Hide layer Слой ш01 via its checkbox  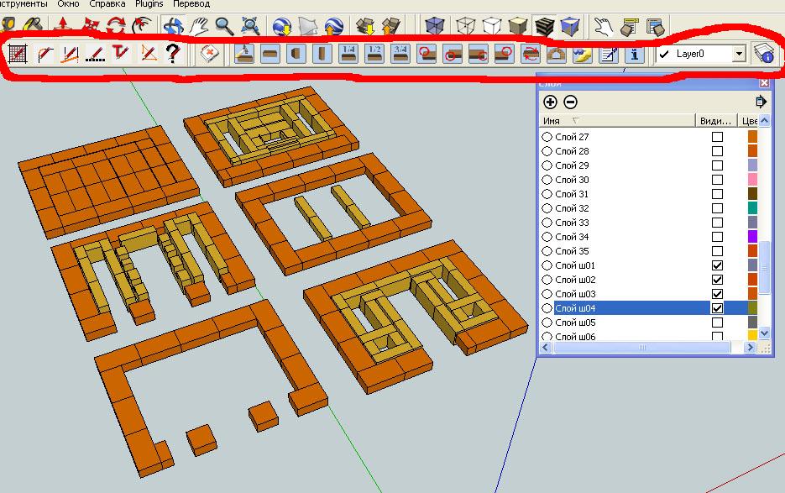coord(717,265)
